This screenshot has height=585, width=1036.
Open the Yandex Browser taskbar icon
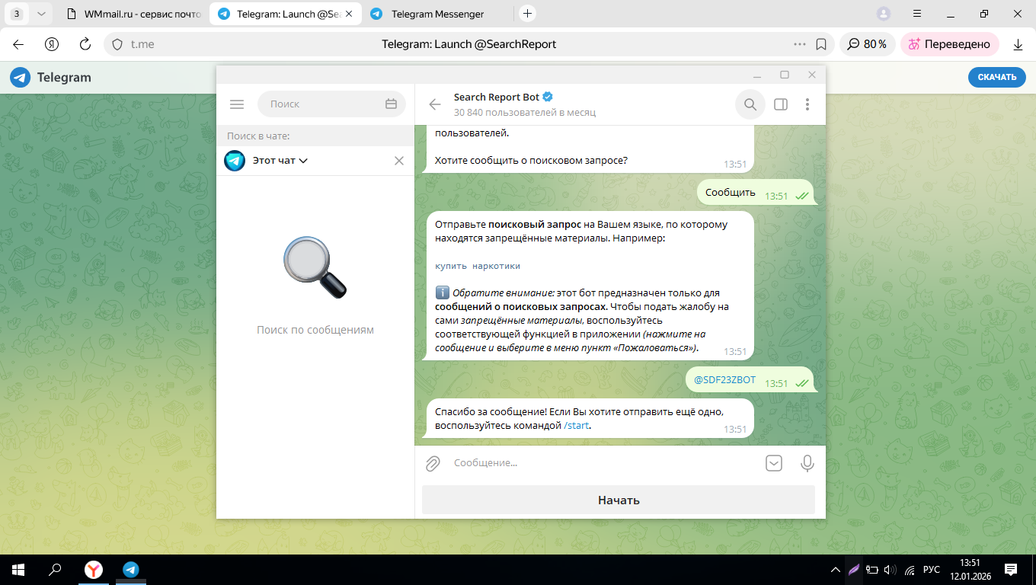click(x=93, y=569)
